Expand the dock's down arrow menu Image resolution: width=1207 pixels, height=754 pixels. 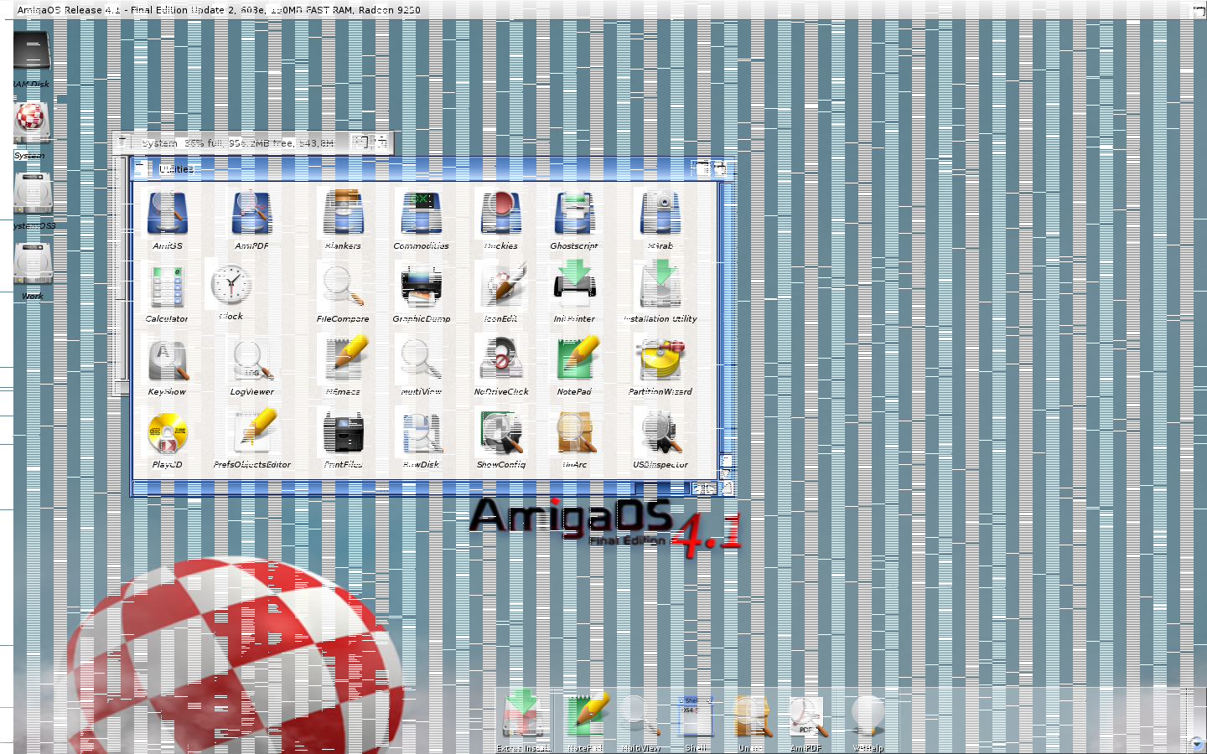1196,741
